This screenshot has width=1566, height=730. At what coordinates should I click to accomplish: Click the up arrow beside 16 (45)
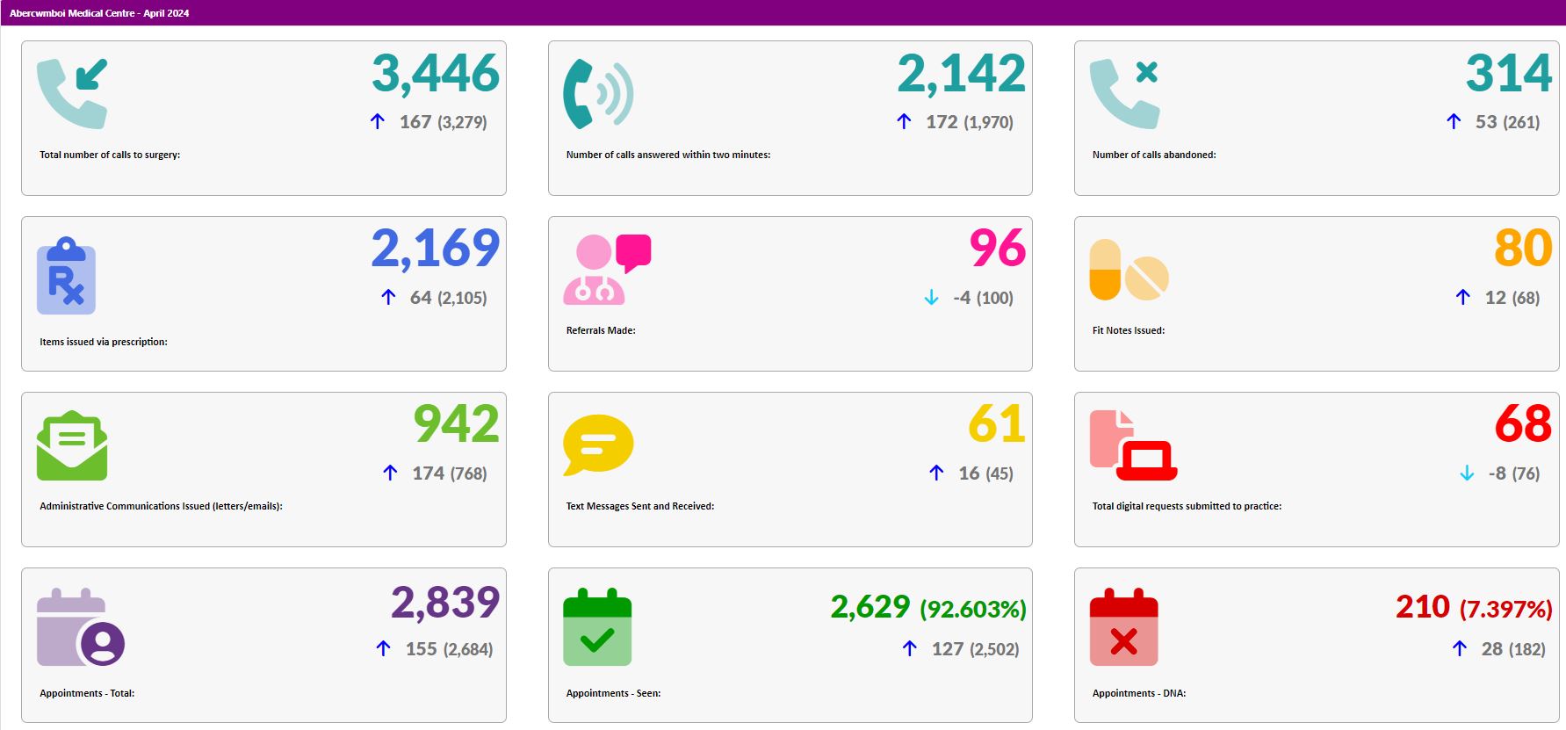coord(937,473)
